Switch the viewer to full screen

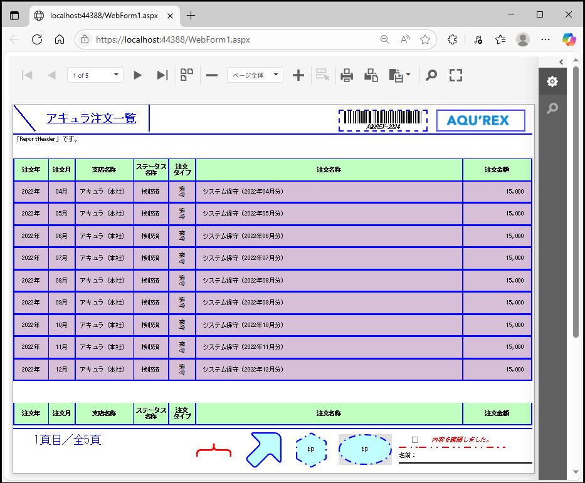[456, 75]
